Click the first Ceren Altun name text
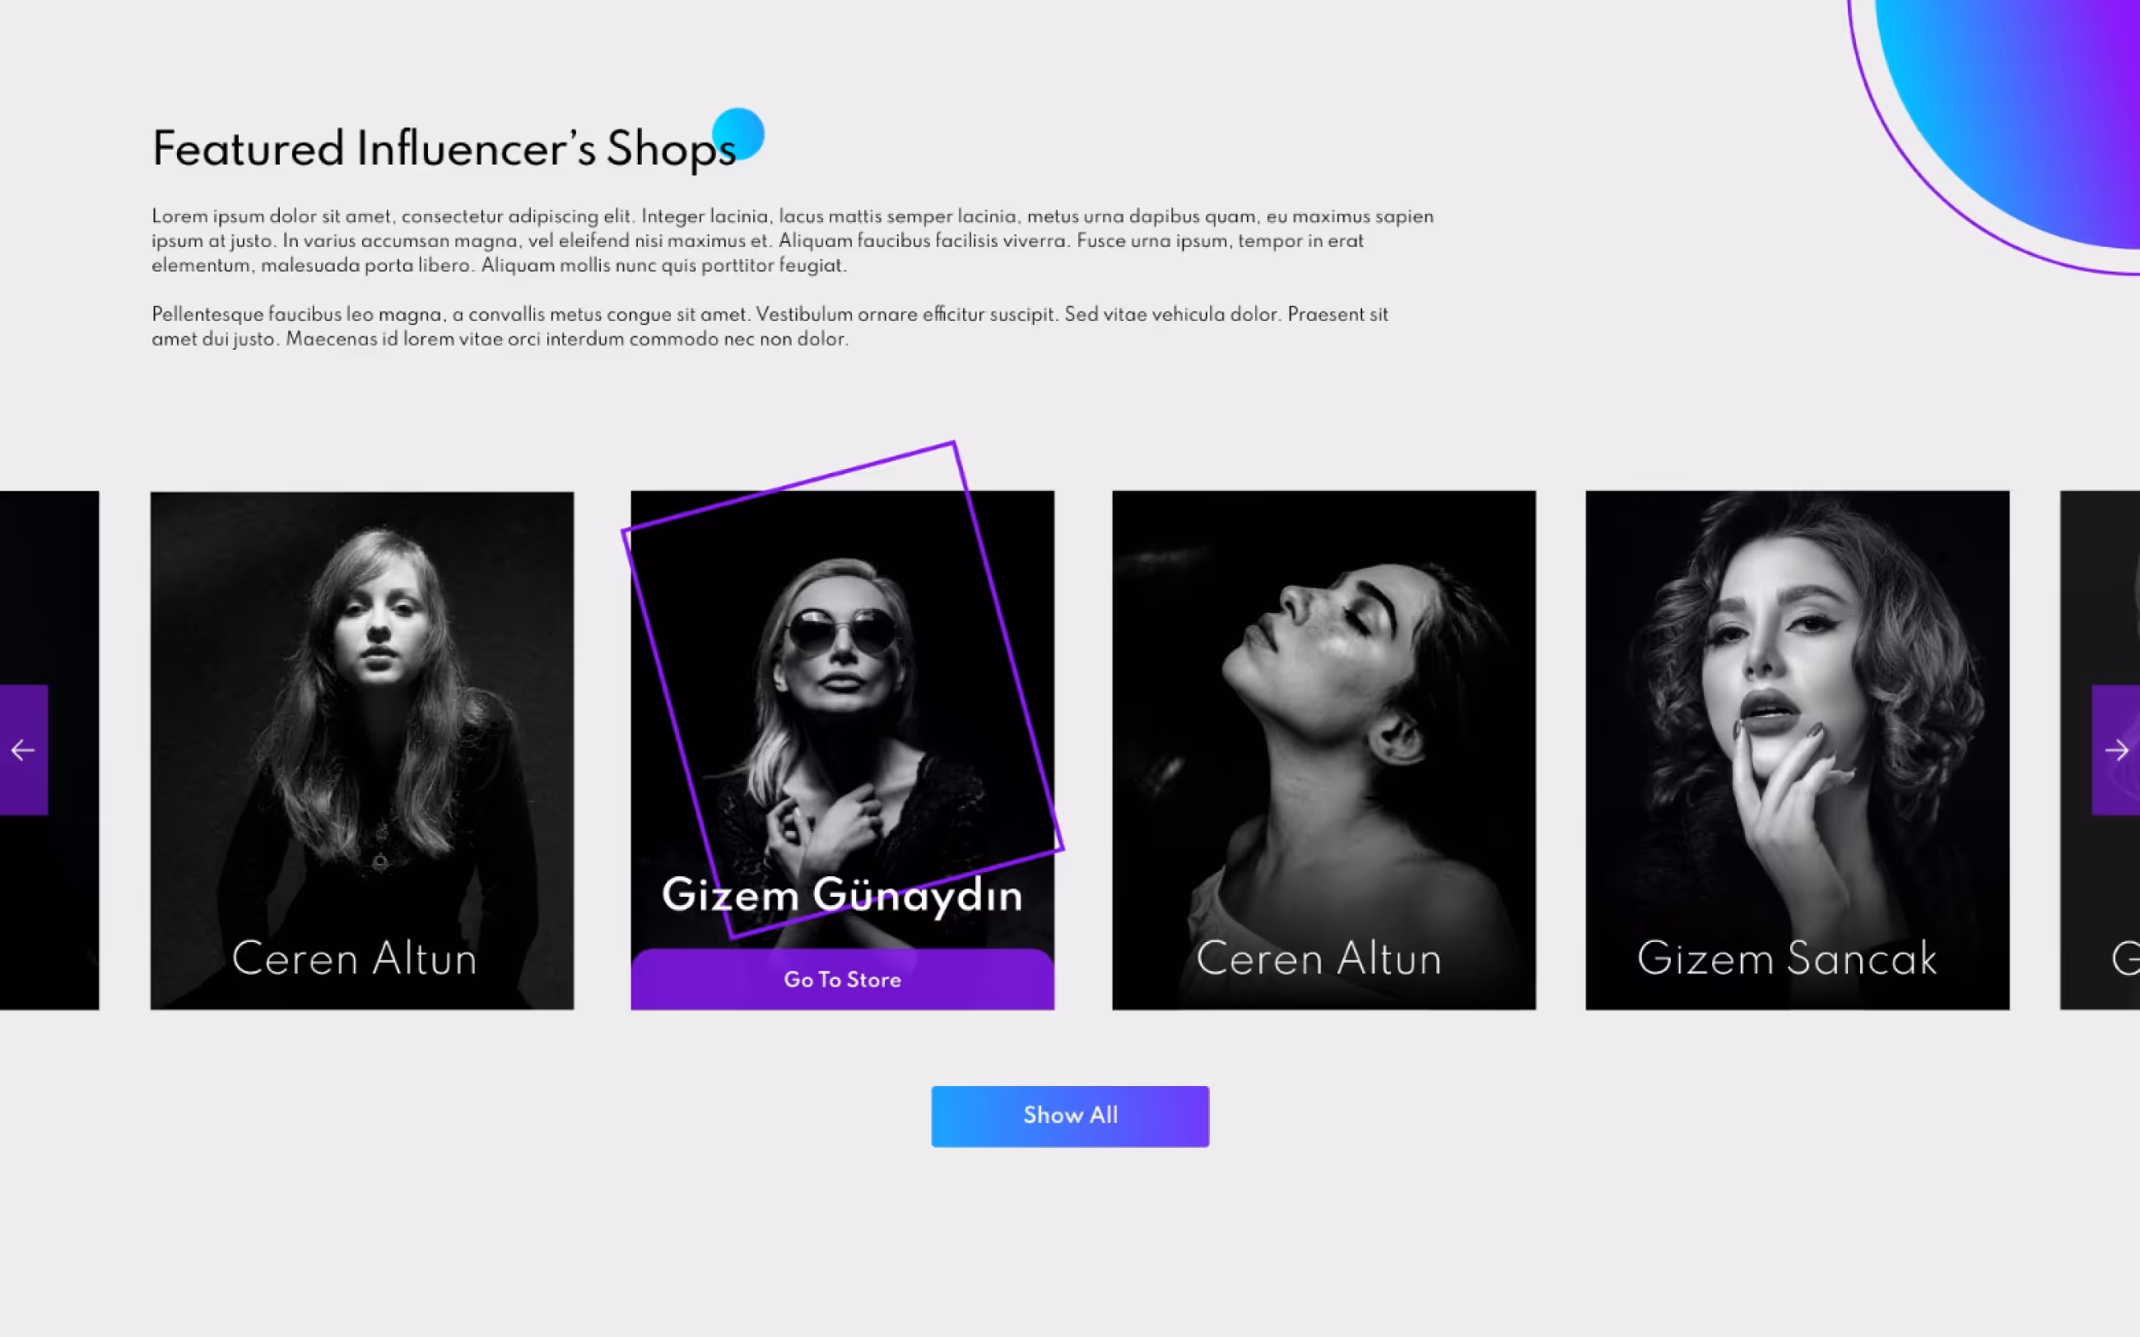The height and width of the screenshot is (1337, 2140). [355, 959]
